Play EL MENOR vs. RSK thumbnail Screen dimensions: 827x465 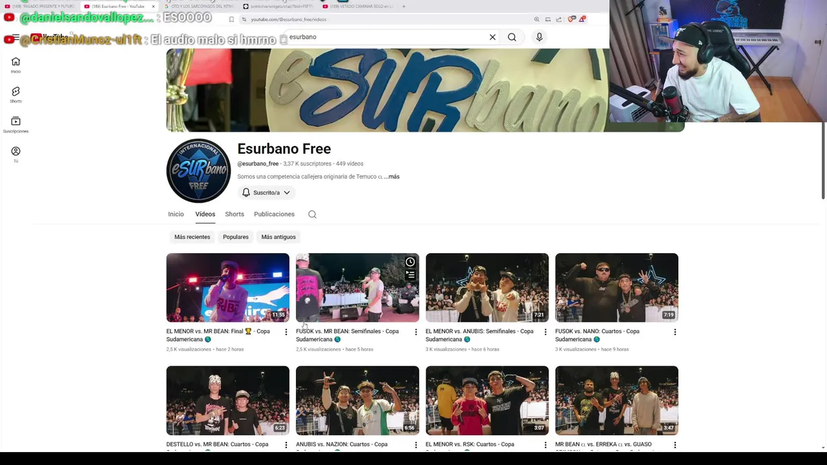(x=487, y=400)
